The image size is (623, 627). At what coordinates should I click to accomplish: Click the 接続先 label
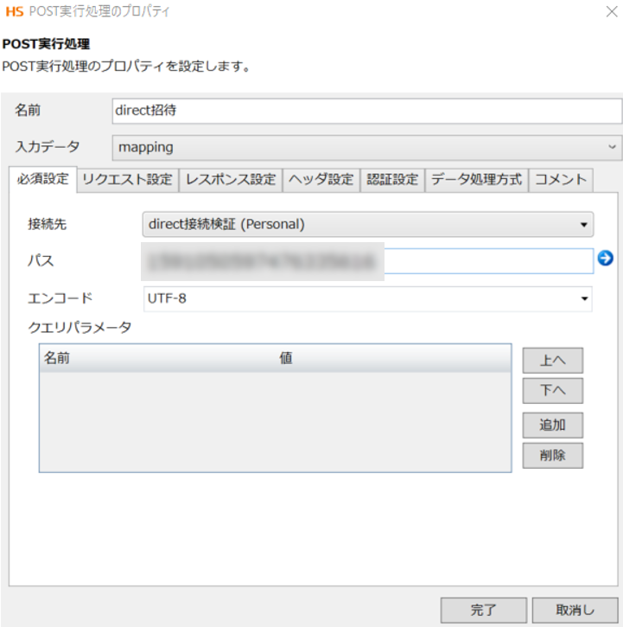click(48, 224)
